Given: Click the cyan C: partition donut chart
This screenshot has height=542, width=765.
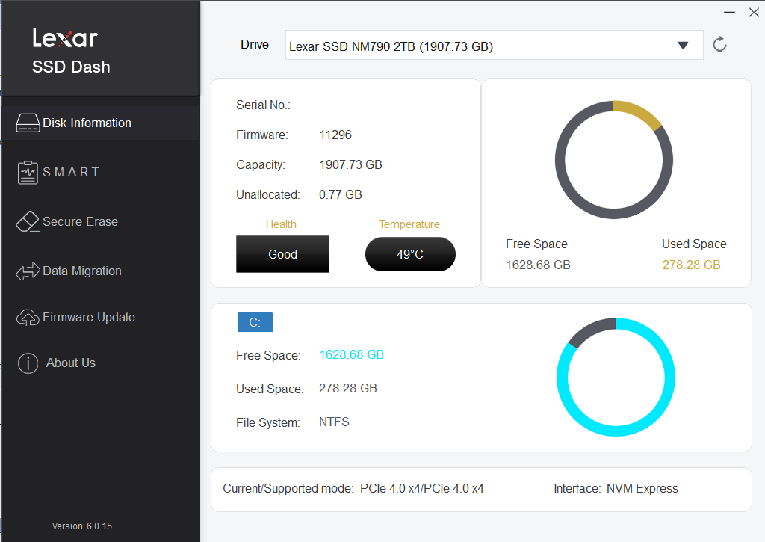Looking at the screenshot, I should click(616, 377).
